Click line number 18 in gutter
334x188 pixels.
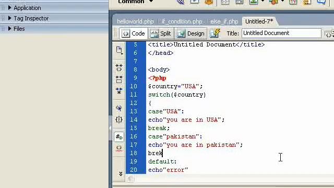[134, 153]
